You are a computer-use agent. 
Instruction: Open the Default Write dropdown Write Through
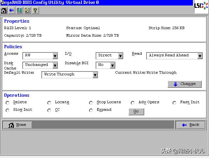pyautogui.click(x=70, y=75)
